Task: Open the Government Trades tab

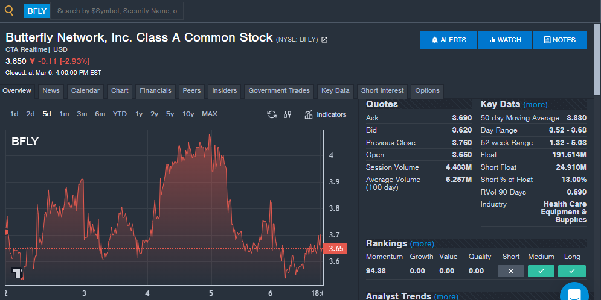Action: pos(279,91)
